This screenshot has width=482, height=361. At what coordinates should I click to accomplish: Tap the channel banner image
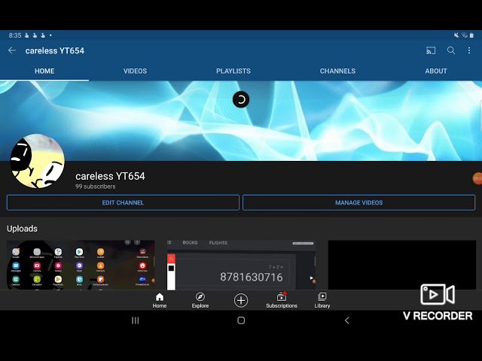(x=241, y=120)
